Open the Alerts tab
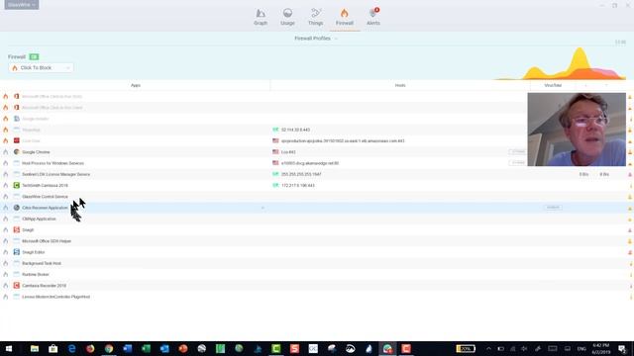634x356 pixels. [x=373, y=17]
